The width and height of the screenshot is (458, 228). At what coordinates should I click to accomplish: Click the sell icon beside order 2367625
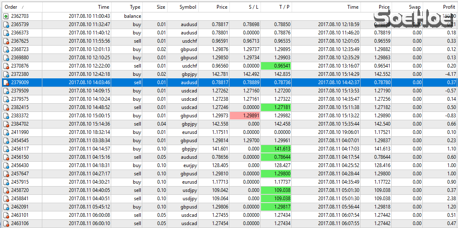pos(6,41)
